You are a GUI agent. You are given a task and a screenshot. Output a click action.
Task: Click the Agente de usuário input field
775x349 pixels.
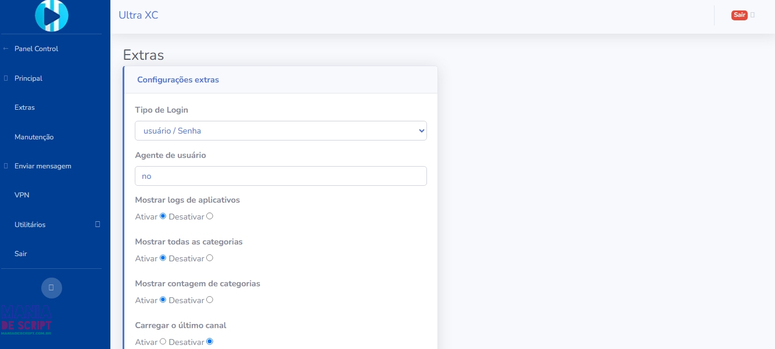(x=281, y=176)
